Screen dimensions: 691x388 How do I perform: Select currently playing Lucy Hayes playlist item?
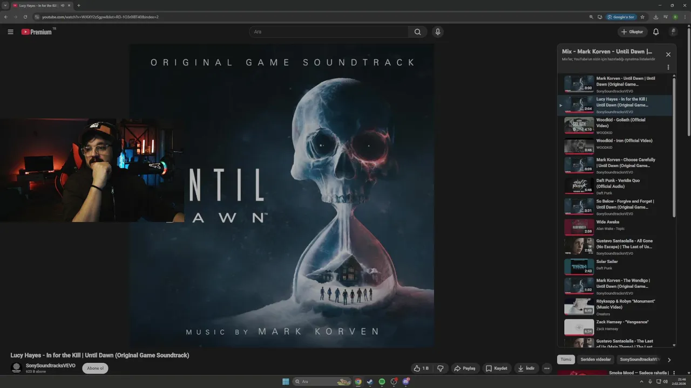(615, 105)
